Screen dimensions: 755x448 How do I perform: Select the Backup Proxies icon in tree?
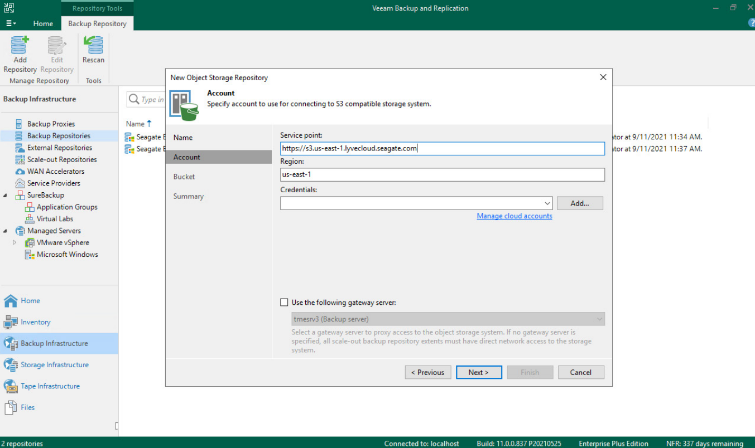19,124
